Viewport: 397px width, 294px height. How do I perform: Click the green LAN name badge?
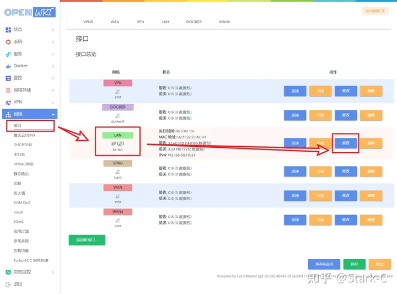pos(118,135)
